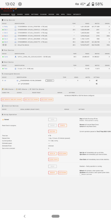Open the Plugins tab
Viewport: 111px width, 223px height.
44,14
